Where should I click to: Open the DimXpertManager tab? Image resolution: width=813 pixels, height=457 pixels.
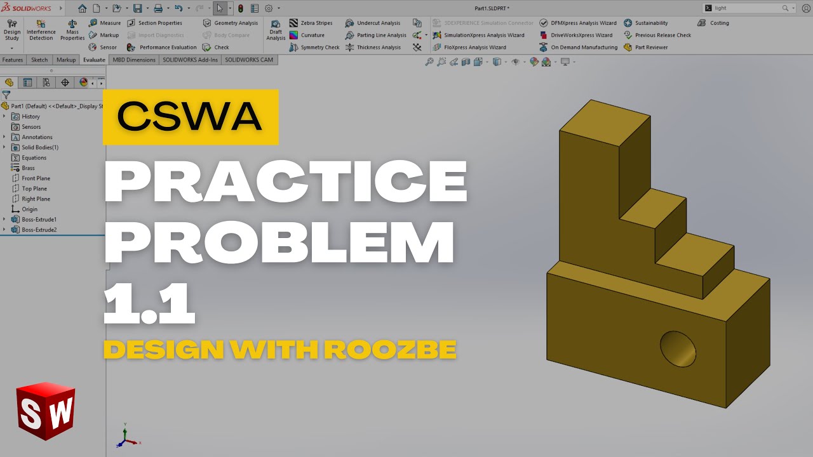point(65,83)
